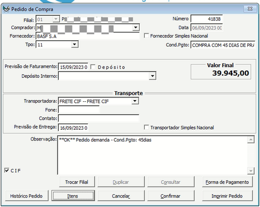Click the observation scrollbar up arrow

coord(250,140)
